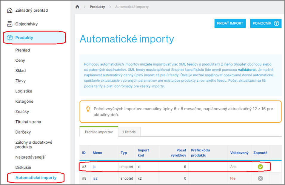Switch to the História tab
Screen dimensions: 285x185
click(129, 132)
